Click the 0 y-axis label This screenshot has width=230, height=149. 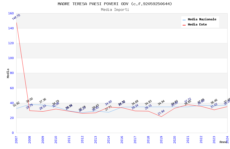(13, 133)
